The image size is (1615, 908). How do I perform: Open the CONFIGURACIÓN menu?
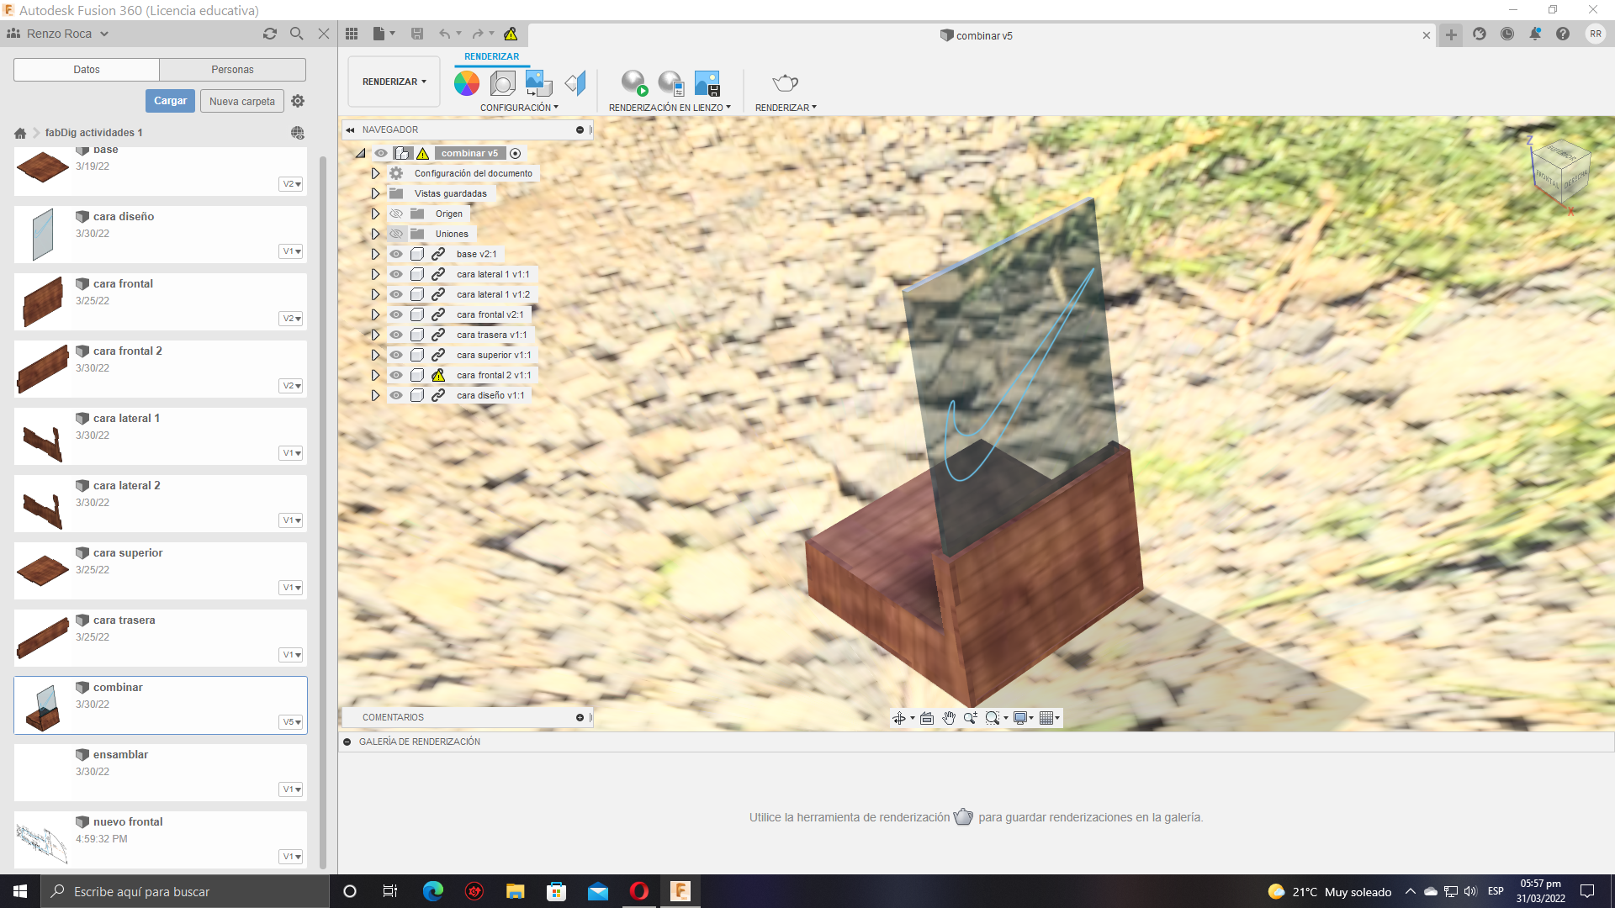coord(518,108)
